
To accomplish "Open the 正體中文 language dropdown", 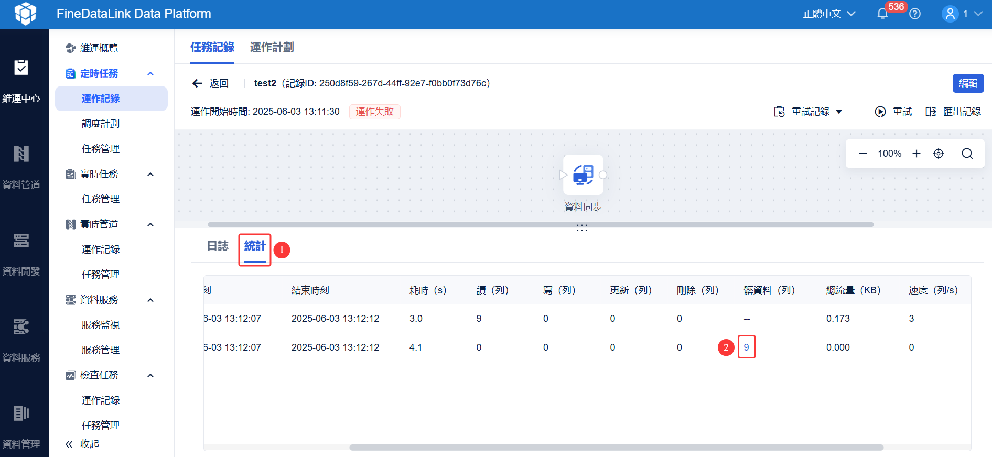I will click(829, 14).
